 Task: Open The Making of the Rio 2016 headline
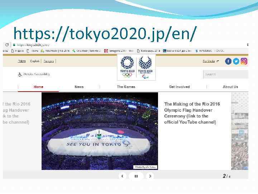[x=192, y=113]
